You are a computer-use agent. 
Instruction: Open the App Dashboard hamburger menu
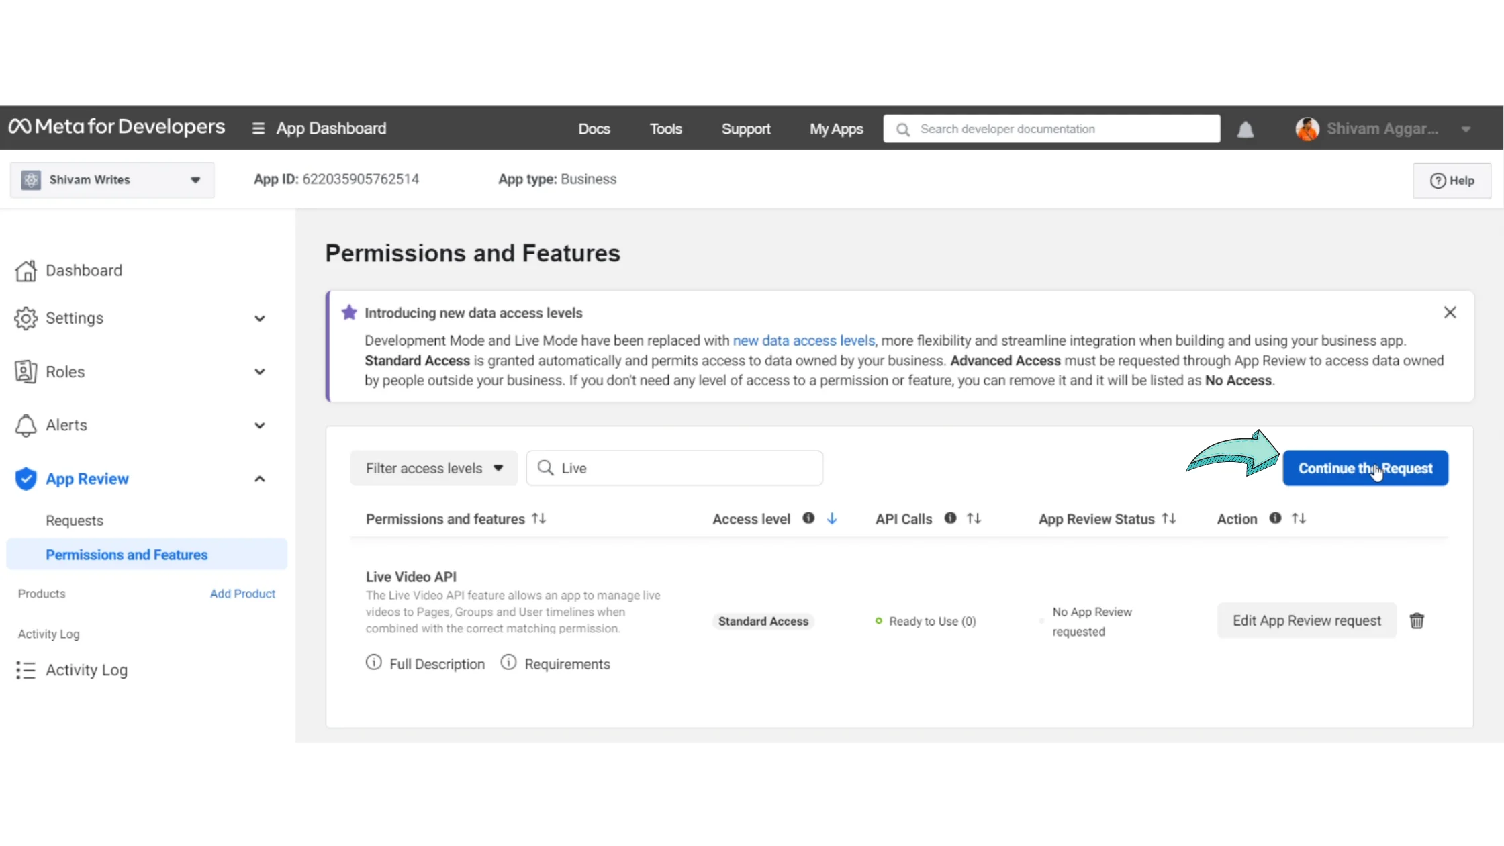(258, 128)
